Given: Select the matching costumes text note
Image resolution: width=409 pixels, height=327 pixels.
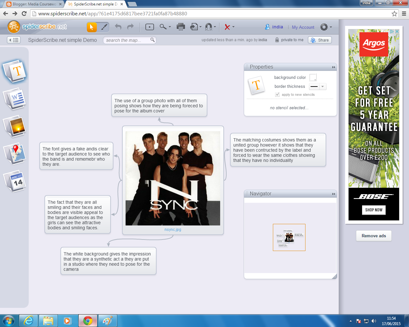Looking at the screenshot, I should [x=278, y=150].
